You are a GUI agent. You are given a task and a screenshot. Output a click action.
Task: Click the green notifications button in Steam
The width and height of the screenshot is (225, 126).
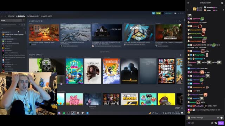[x=159, y=13]
